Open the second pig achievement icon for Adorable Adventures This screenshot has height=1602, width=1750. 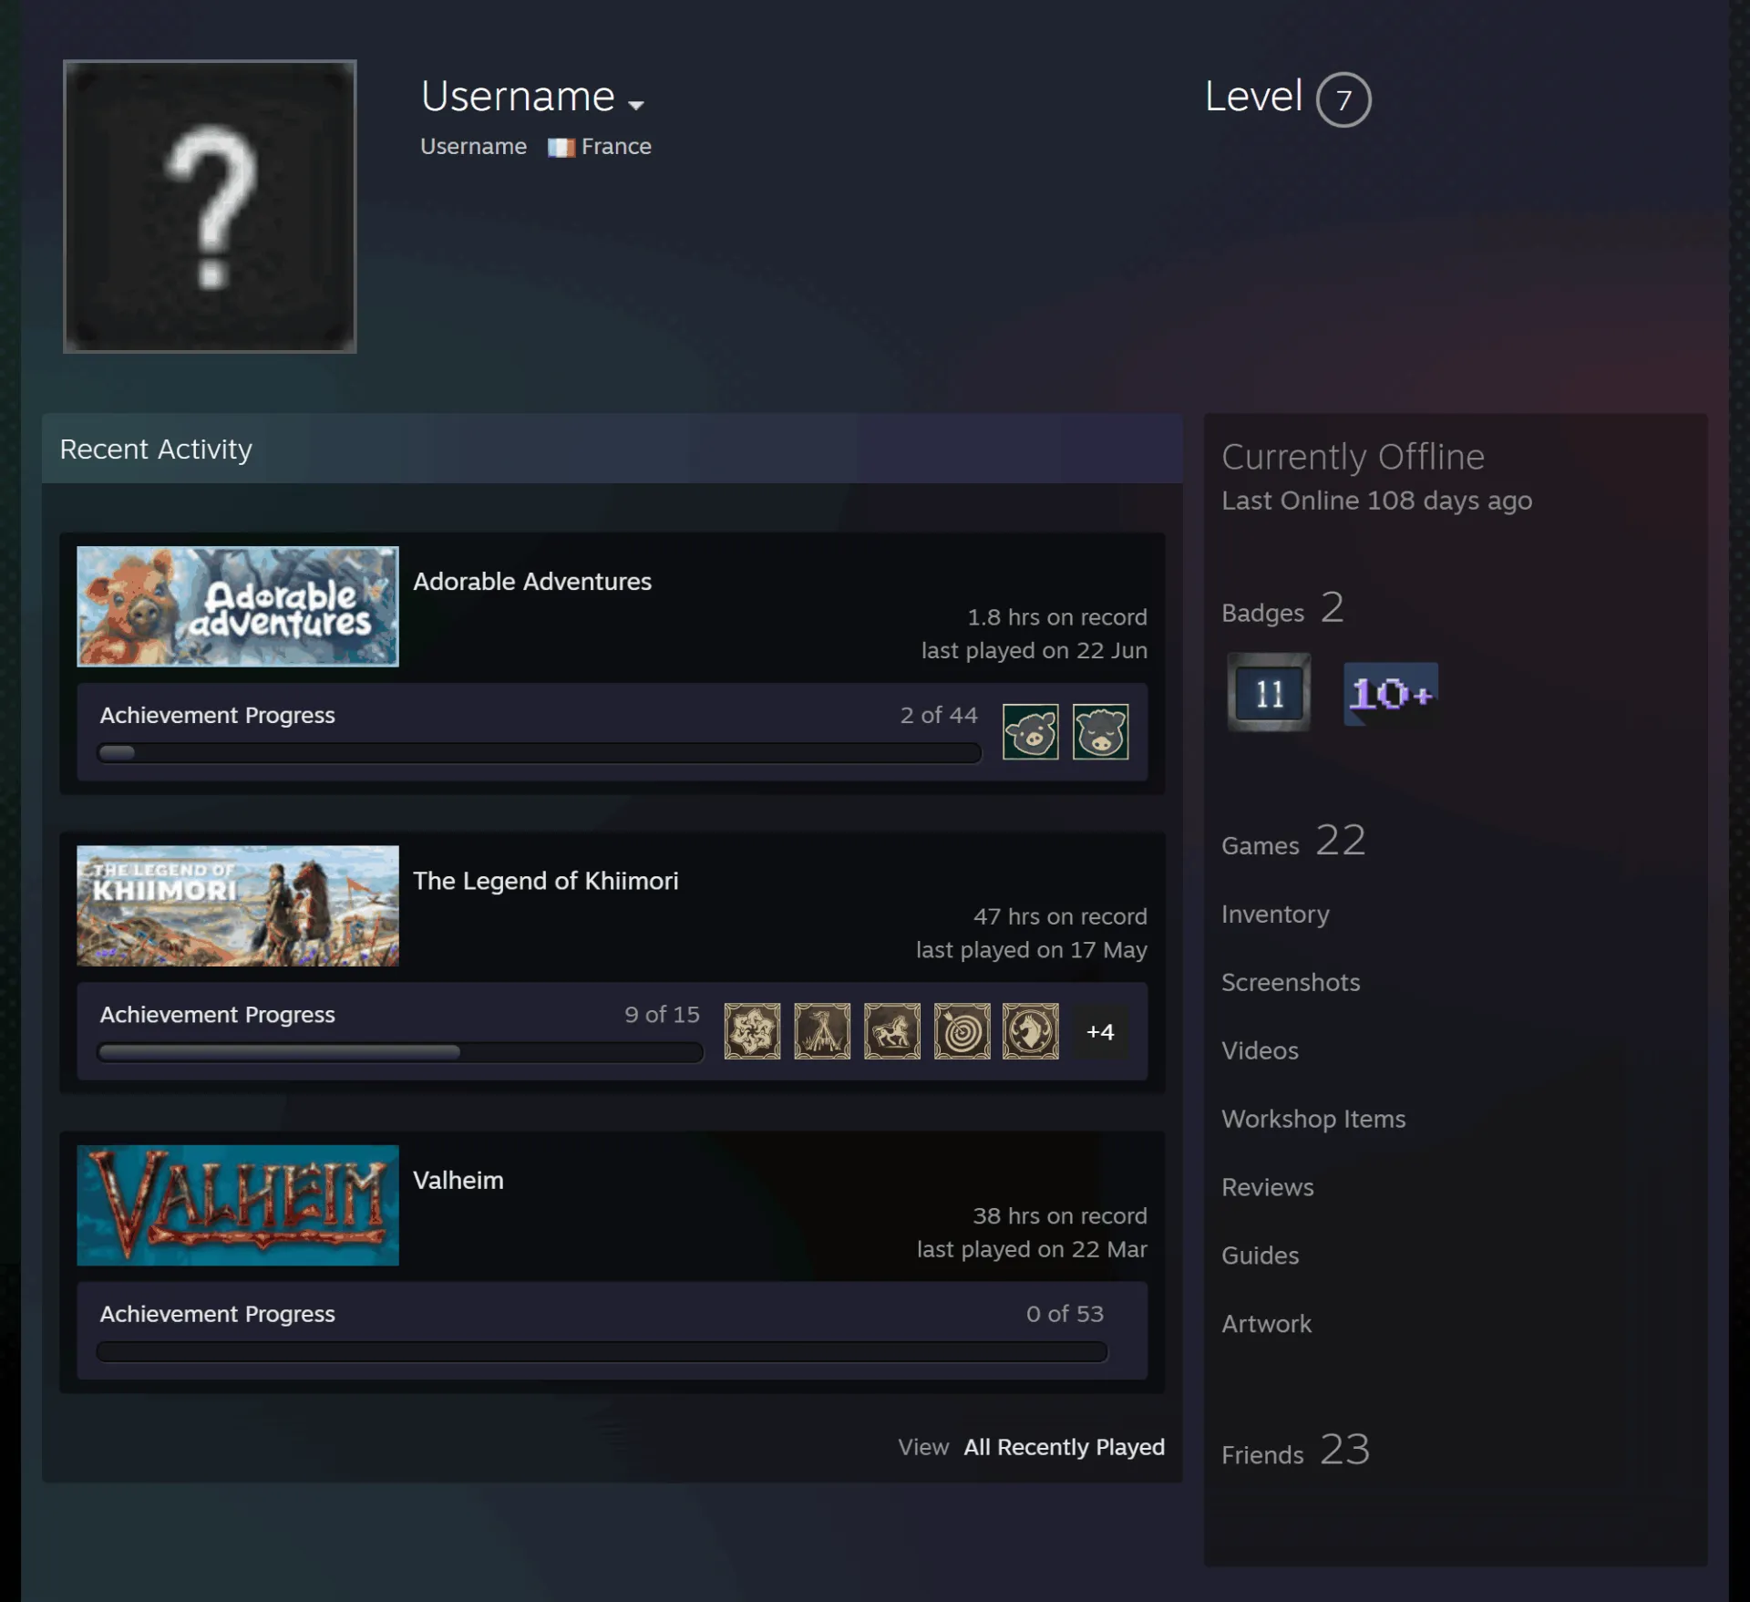point(1100,731)
